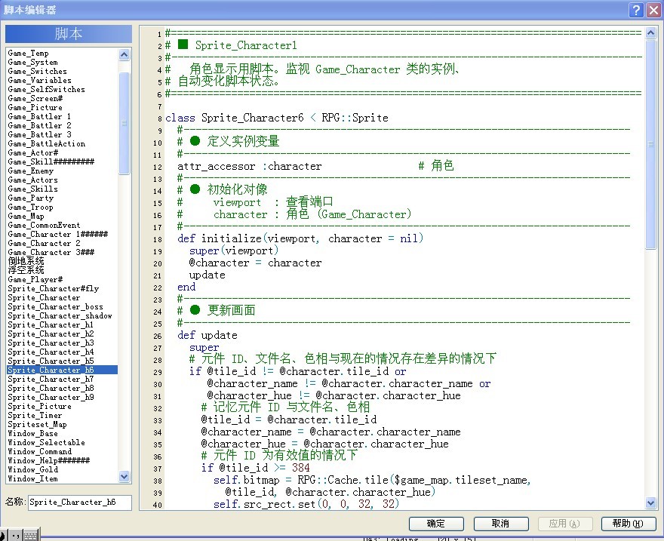Select the Sprite_Character_shadow script
The image size is (664, 541).
point(60,316)
